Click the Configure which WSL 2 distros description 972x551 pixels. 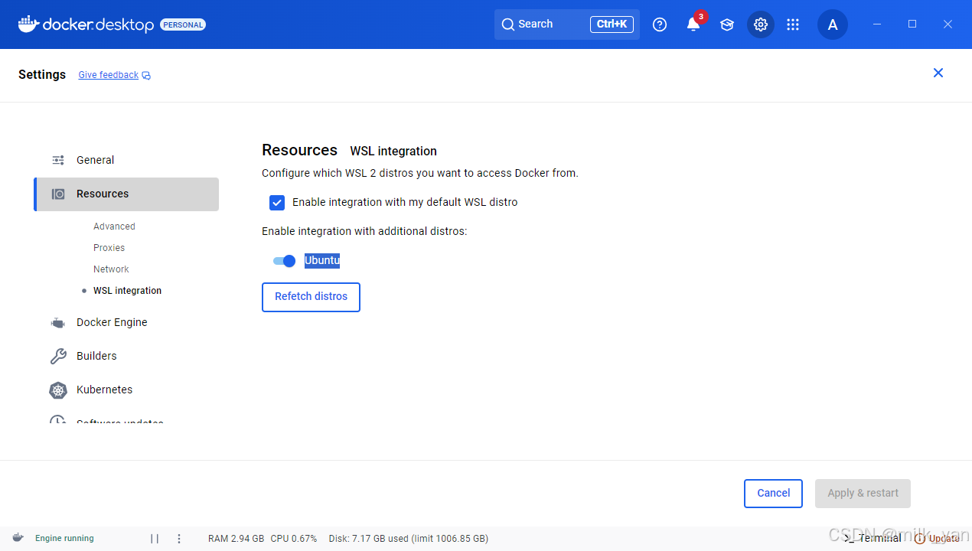pos(420,173)
